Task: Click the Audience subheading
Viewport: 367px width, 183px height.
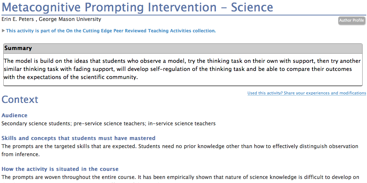Action: click(14, 115)
